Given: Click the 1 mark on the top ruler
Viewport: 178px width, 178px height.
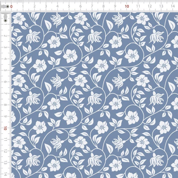Looking at the screenshot, I should tap(23, 6).
